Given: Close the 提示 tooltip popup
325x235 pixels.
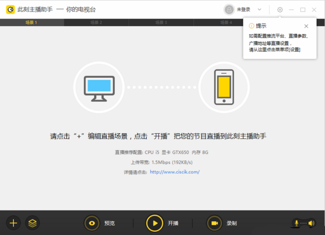Looking at the screenshot, I should (x=306, y=26).
